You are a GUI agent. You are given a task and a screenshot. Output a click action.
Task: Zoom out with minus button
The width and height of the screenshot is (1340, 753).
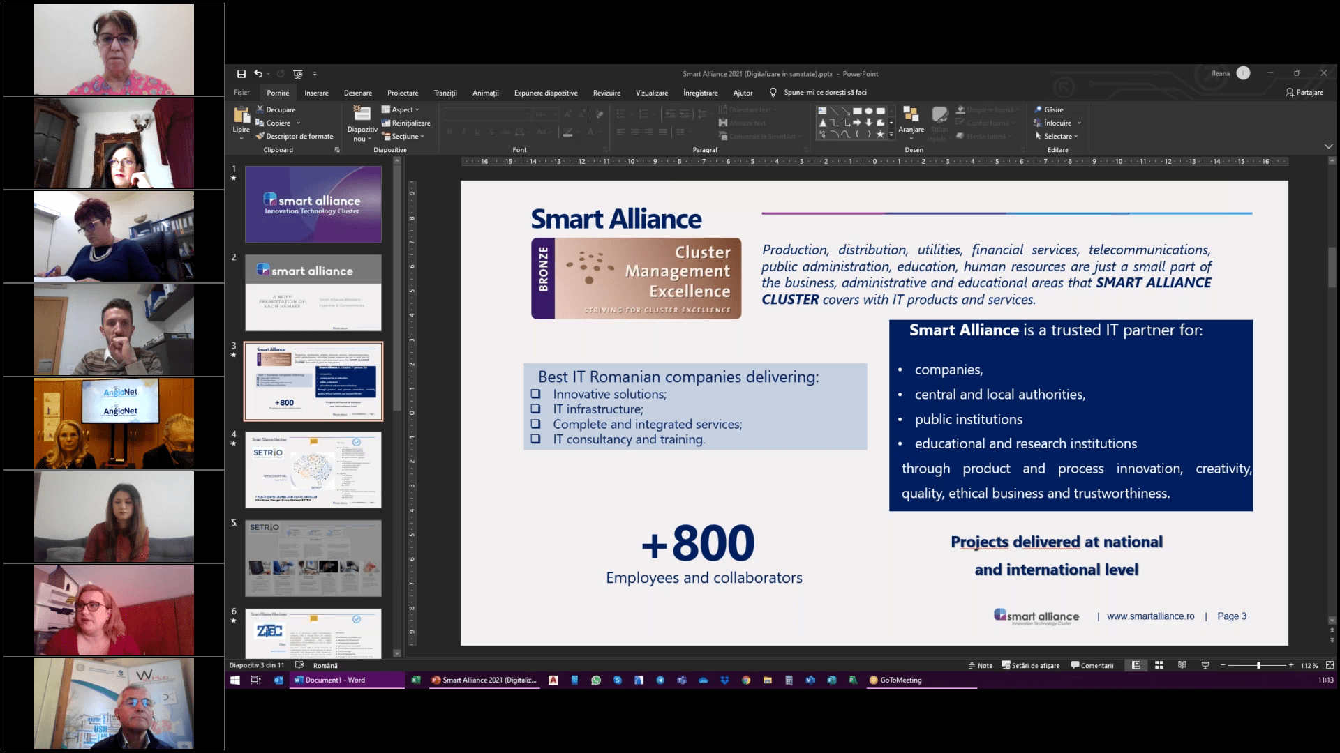coord(1223,666)
